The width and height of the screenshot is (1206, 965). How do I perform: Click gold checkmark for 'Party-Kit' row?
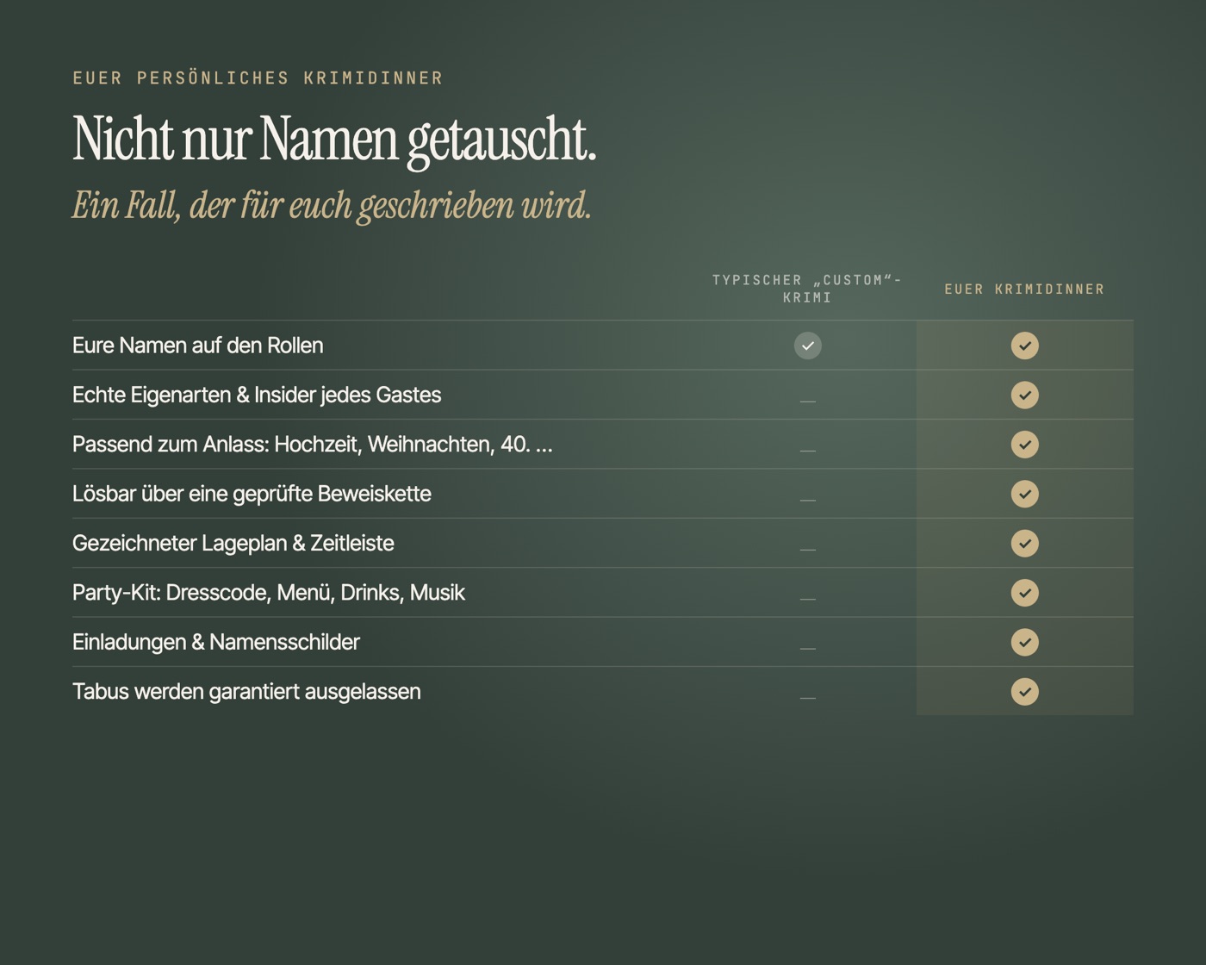(1024, 593)
